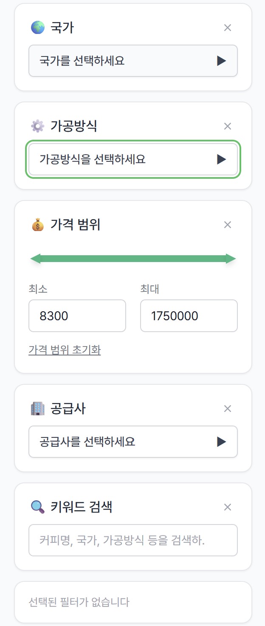Click the magnifying glass icon in 키워드 검색
This screenshot has width=265, height=626.
[x=38, y=507]
